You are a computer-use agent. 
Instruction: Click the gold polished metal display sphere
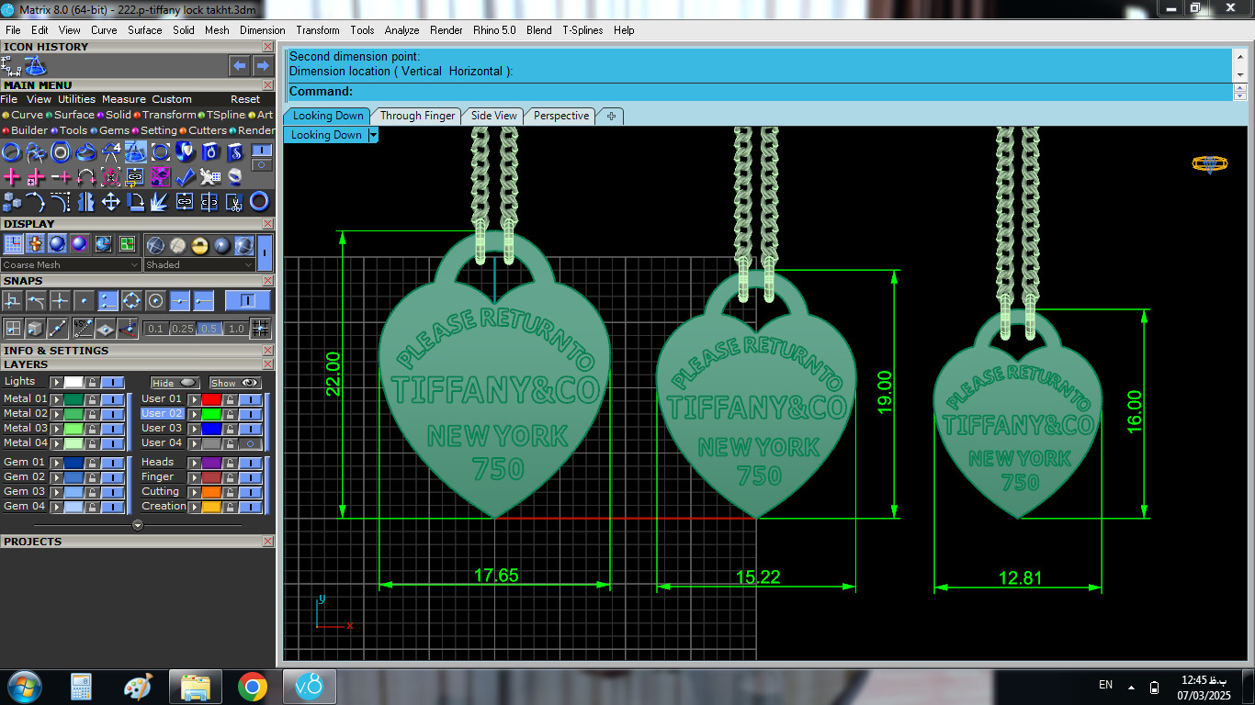pyautogui.click(x=199, y=245)
